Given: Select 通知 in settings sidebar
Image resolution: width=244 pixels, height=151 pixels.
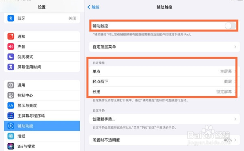Looking at the screenshot, I should [42, 36].
